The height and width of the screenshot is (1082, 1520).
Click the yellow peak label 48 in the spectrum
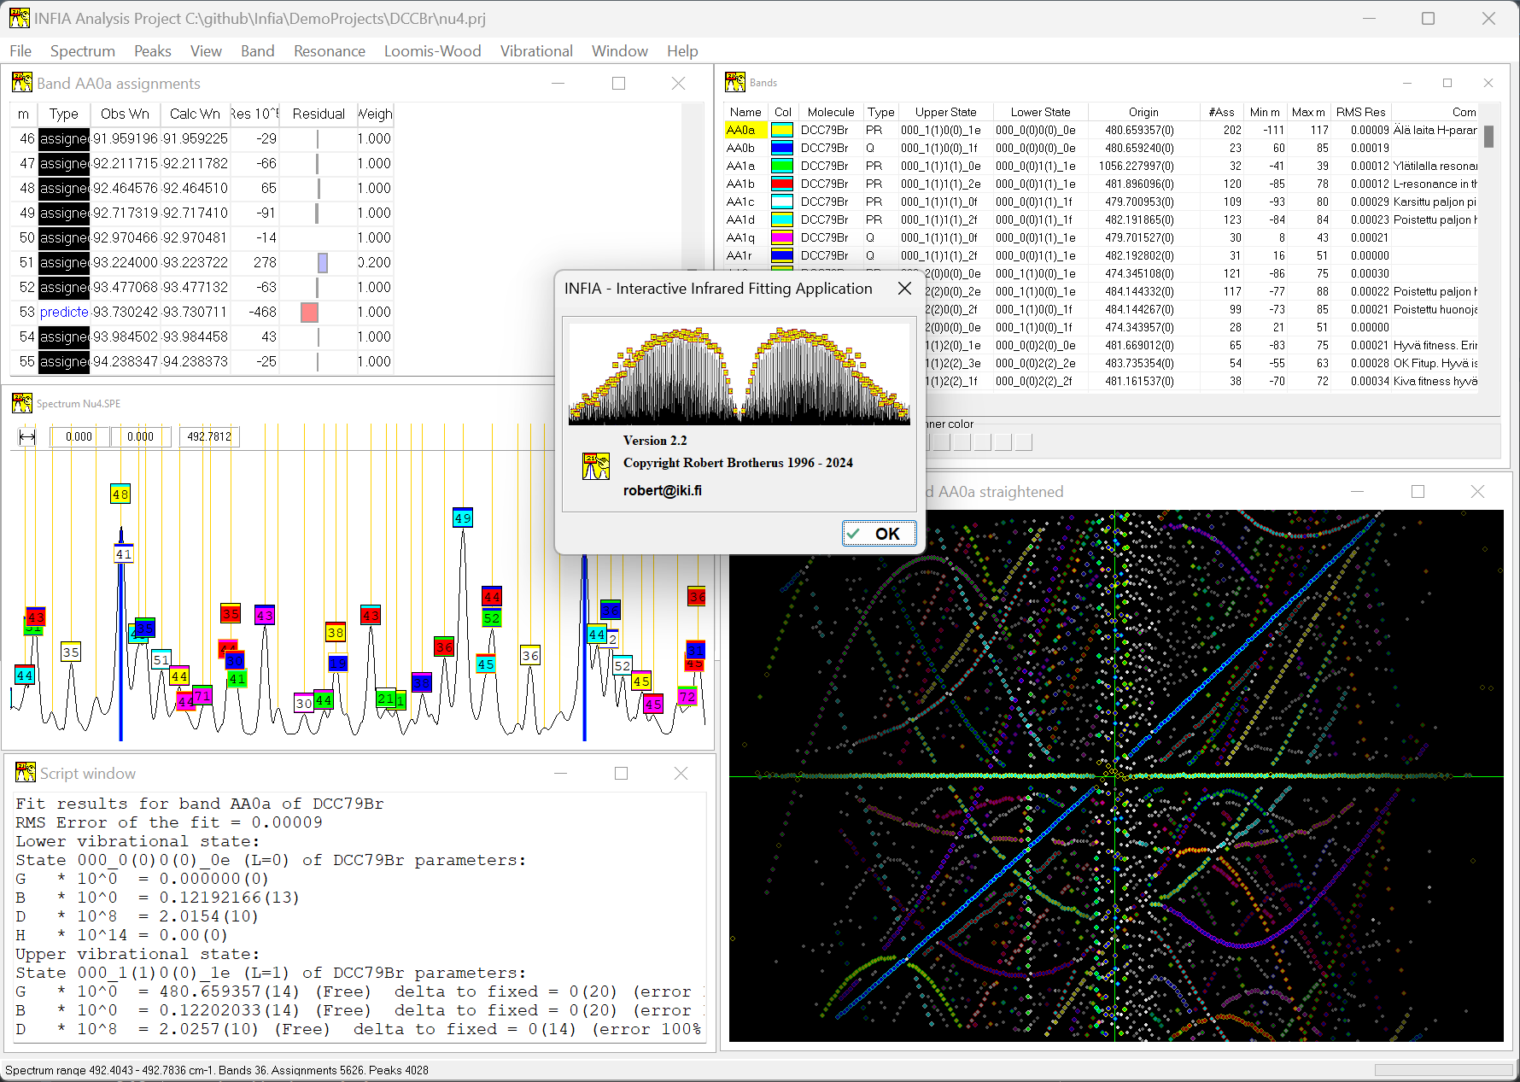point(120,494)
